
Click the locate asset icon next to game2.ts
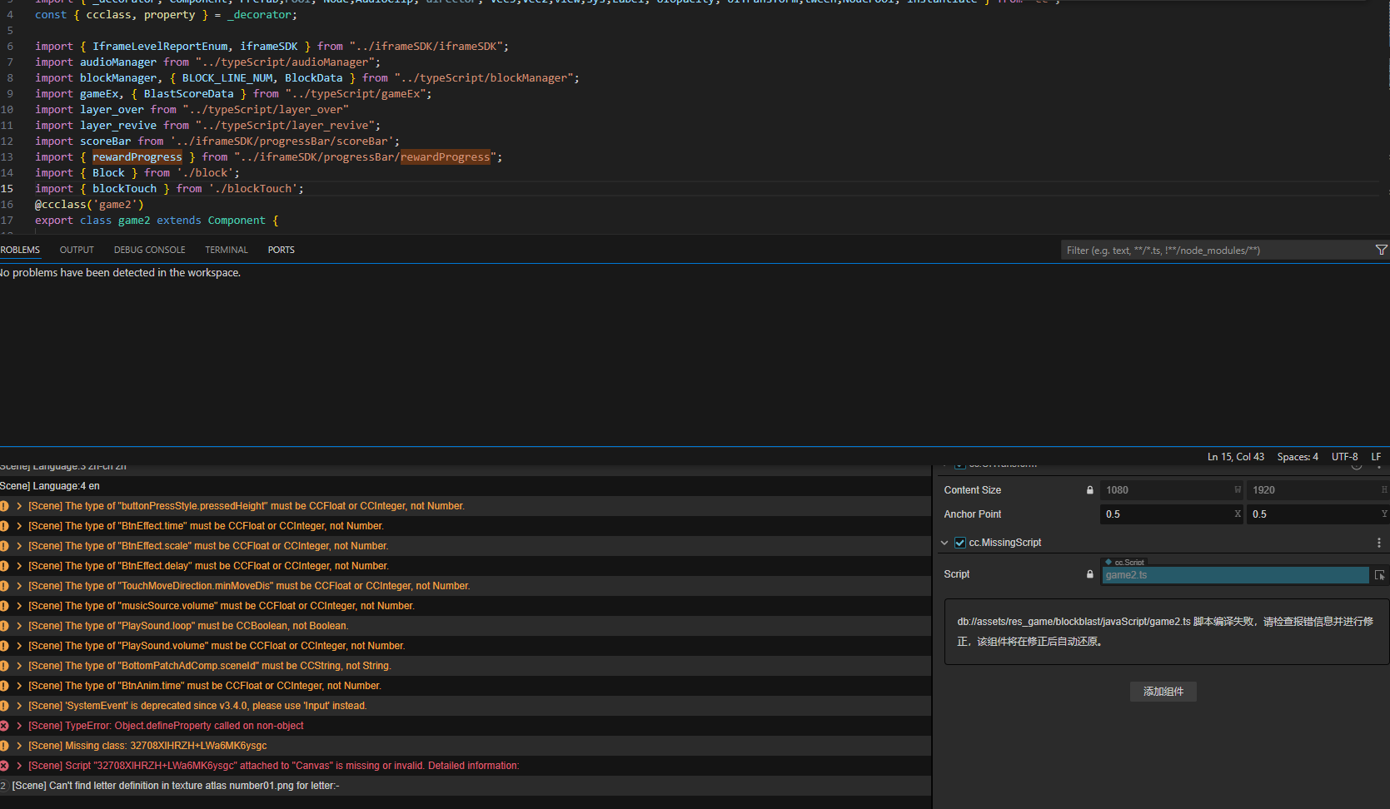click(1379, 575)
